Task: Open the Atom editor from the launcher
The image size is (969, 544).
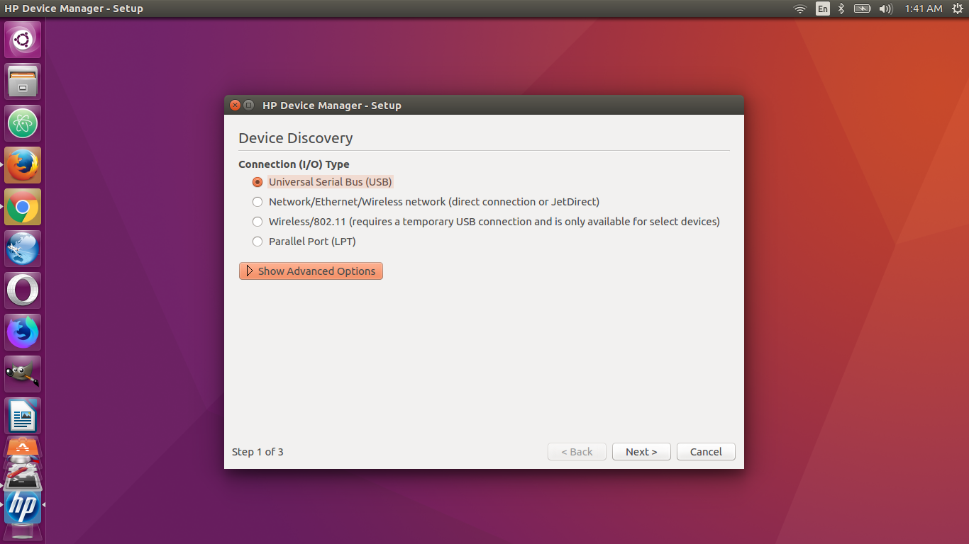Action: (23, 123)
